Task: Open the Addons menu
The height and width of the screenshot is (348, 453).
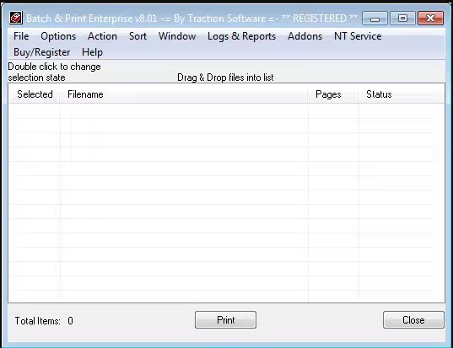Action: coord(305,36)
